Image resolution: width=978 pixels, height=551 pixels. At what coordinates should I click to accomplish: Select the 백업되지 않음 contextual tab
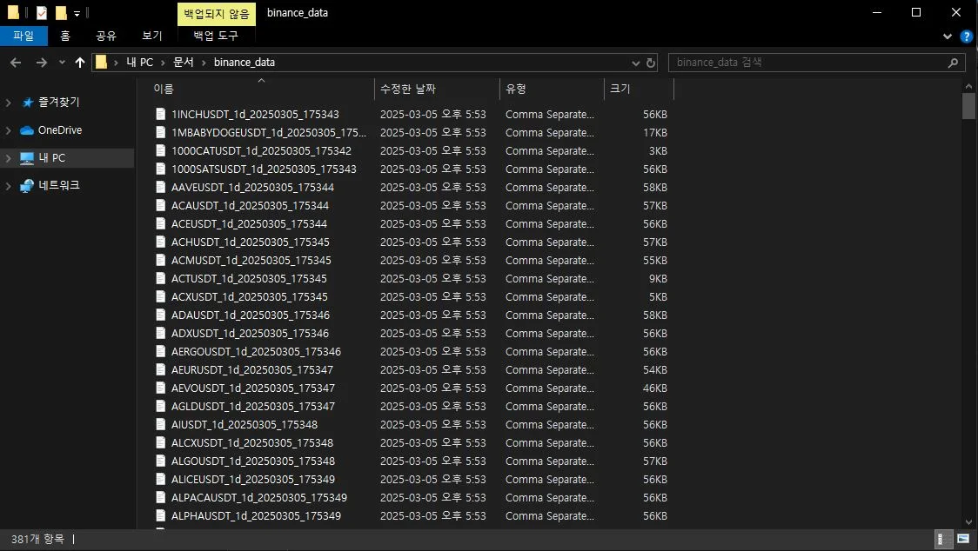[x=217, y=13]
